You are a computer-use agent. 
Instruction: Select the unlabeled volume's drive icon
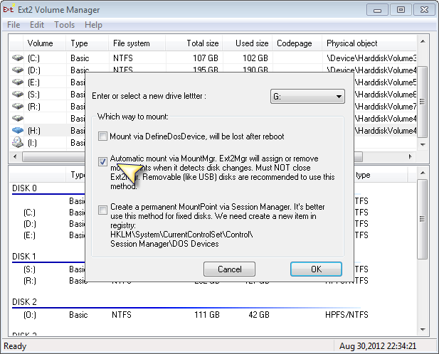point(18,118)
